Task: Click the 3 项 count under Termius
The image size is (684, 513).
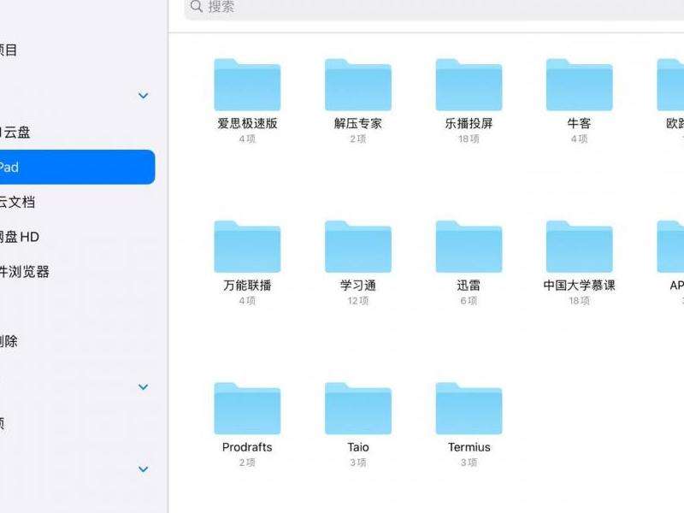Action: click(x=469, y=463)
